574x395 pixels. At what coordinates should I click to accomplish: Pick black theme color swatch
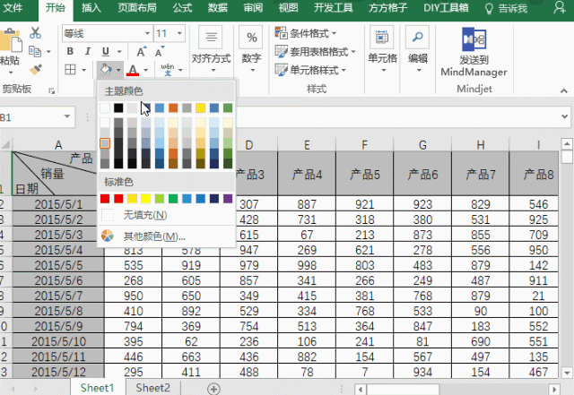[118, 107]
